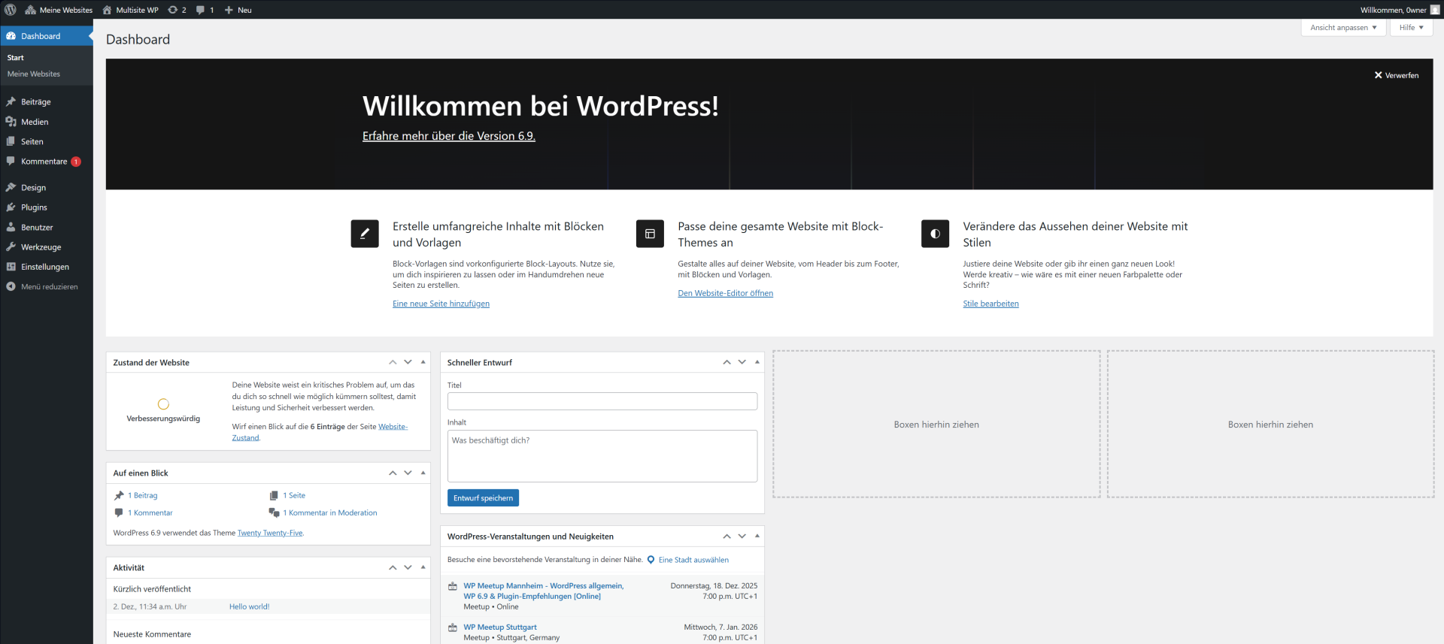Viewport: 1444px width, 644px height.
Task: Click Eine Stadt auswählen button
Action: (x=687, y=560)
